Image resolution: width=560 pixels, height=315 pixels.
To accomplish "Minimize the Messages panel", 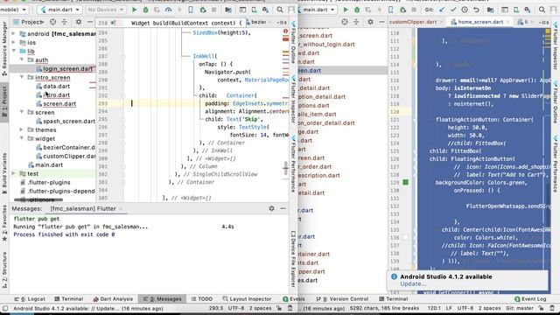I will tap(283, 208).
